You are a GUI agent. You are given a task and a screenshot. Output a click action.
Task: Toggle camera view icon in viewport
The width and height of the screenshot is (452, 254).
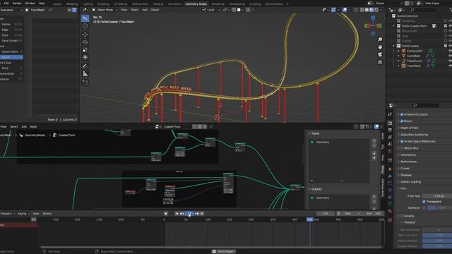click(x=380, y=54)
